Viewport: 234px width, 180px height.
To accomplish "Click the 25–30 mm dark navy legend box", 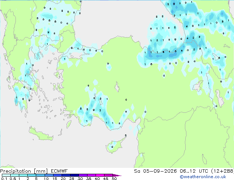I will coord(74,175).
